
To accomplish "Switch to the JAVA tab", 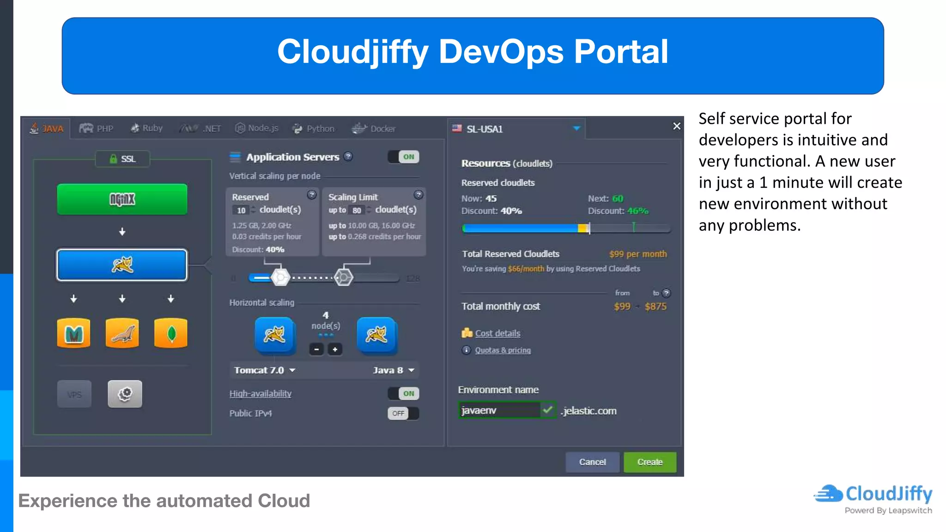I will [x=47, y=128].
